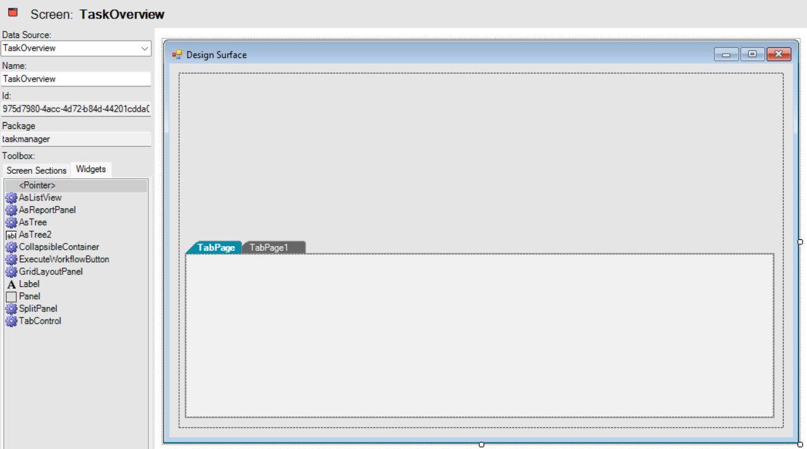This screenshot has width=807, height=449.
Task: Click the Package field showing taskmanager
Action: pos(75,139)
